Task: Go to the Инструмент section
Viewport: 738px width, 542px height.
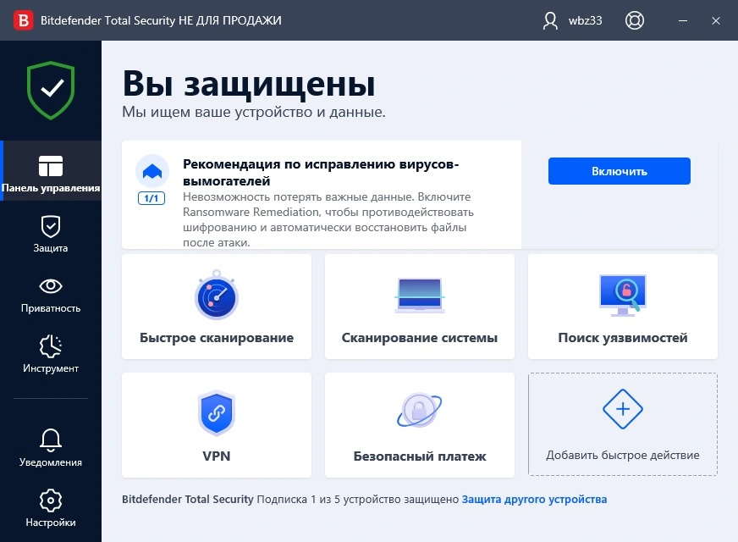Action: pyautogui.click(x=51, y=355)
